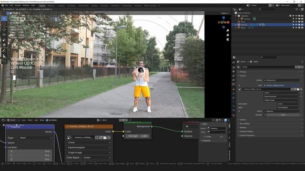The image size is (305, 171).
Task: Open the Render properties tab icon
Action: point(234,67)
